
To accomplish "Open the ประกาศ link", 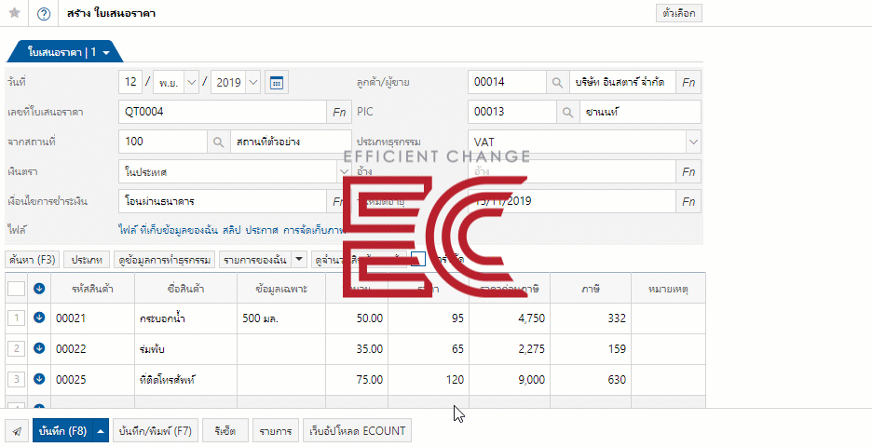I will point(262,230).
